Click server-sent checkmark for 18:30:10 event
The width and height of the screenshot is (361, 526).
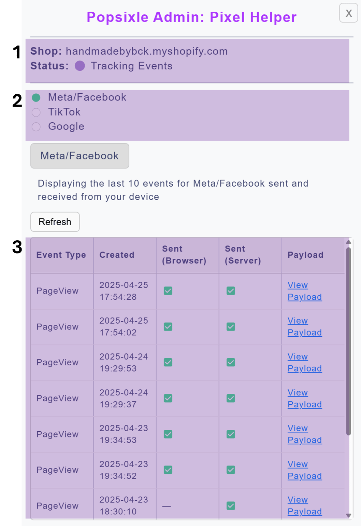pos(231,506)
